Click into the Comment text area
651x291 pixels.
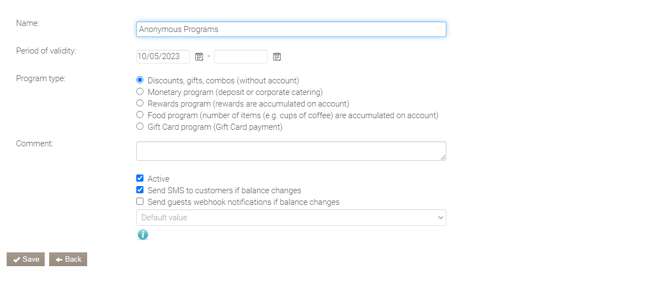coord(291,151)
